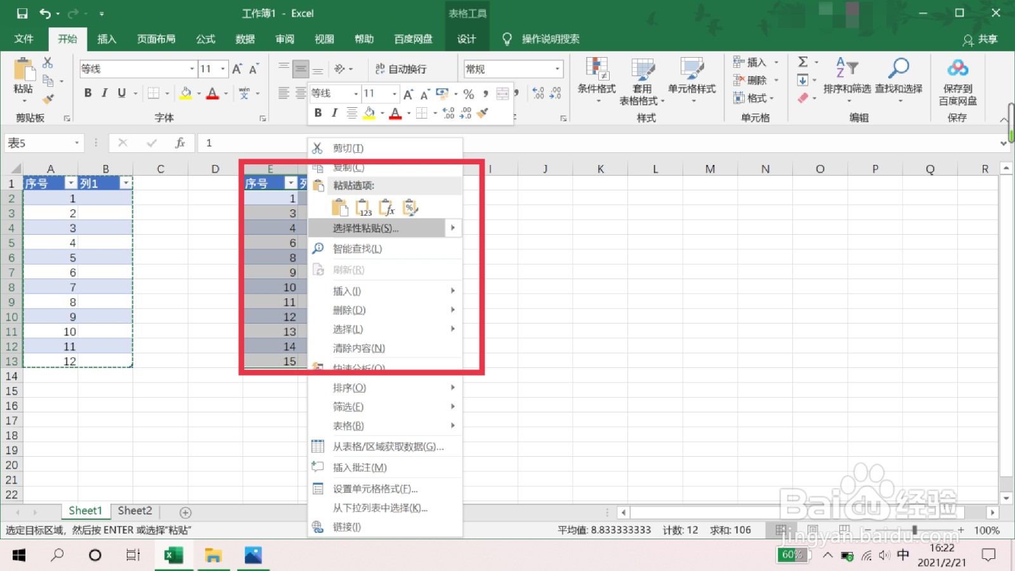The image size is (1015, 571).
Task: Select 设置单元格格式 in context menu
Action: pos(385,489)
